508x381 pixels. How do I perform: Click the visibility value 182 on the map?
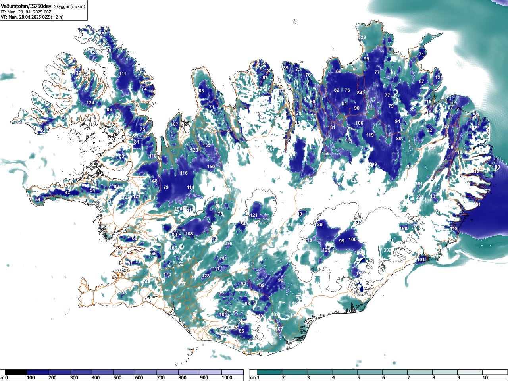tap(275, 314)
